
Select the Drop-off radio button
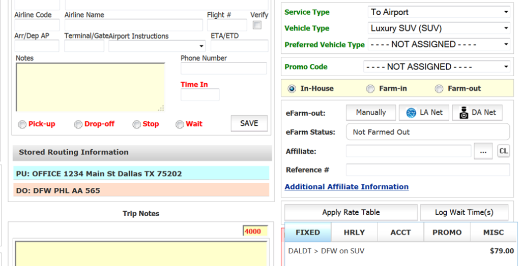pyautogui.click(x=78, y=124)
